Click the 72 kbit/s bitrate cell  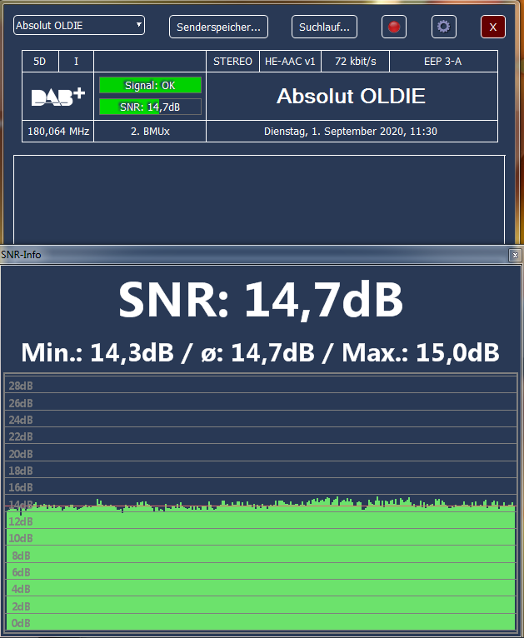click(x=356, y=62)
